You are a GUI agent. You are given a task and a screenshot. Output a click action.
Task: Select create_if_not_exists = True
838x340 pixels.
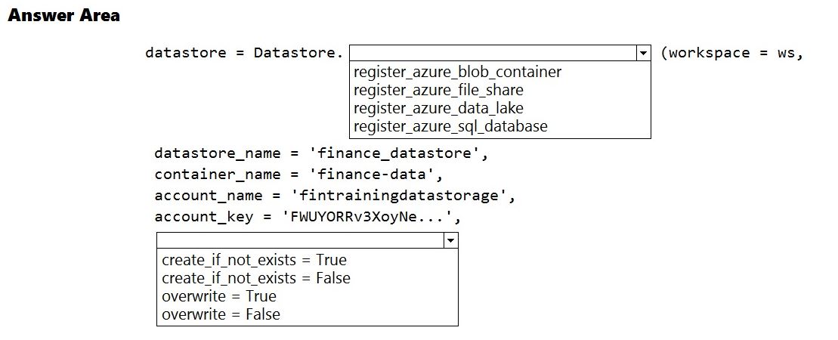coord(254,260)
